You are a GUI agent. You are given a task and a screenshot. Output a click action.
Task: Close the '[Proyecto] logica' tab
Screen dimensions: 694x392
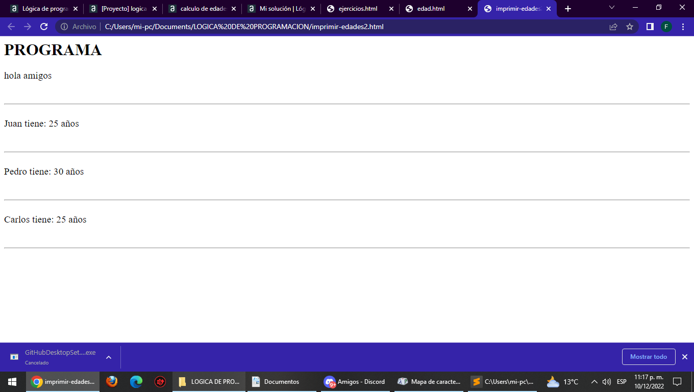pyautogui.click(x=154, y=9)
